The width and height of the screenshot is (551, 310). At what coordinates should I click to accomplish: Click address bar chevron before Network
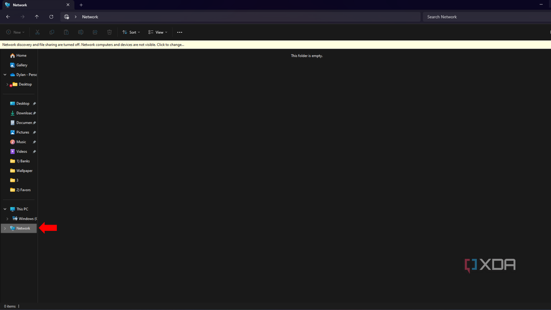[x=76, y=17]
